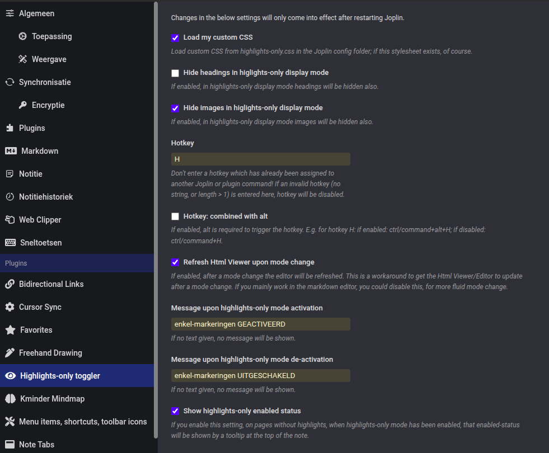Click the Freehand Drawing pencil icon
This screenshot has height=453, width=549.
[x=10, y=353]
